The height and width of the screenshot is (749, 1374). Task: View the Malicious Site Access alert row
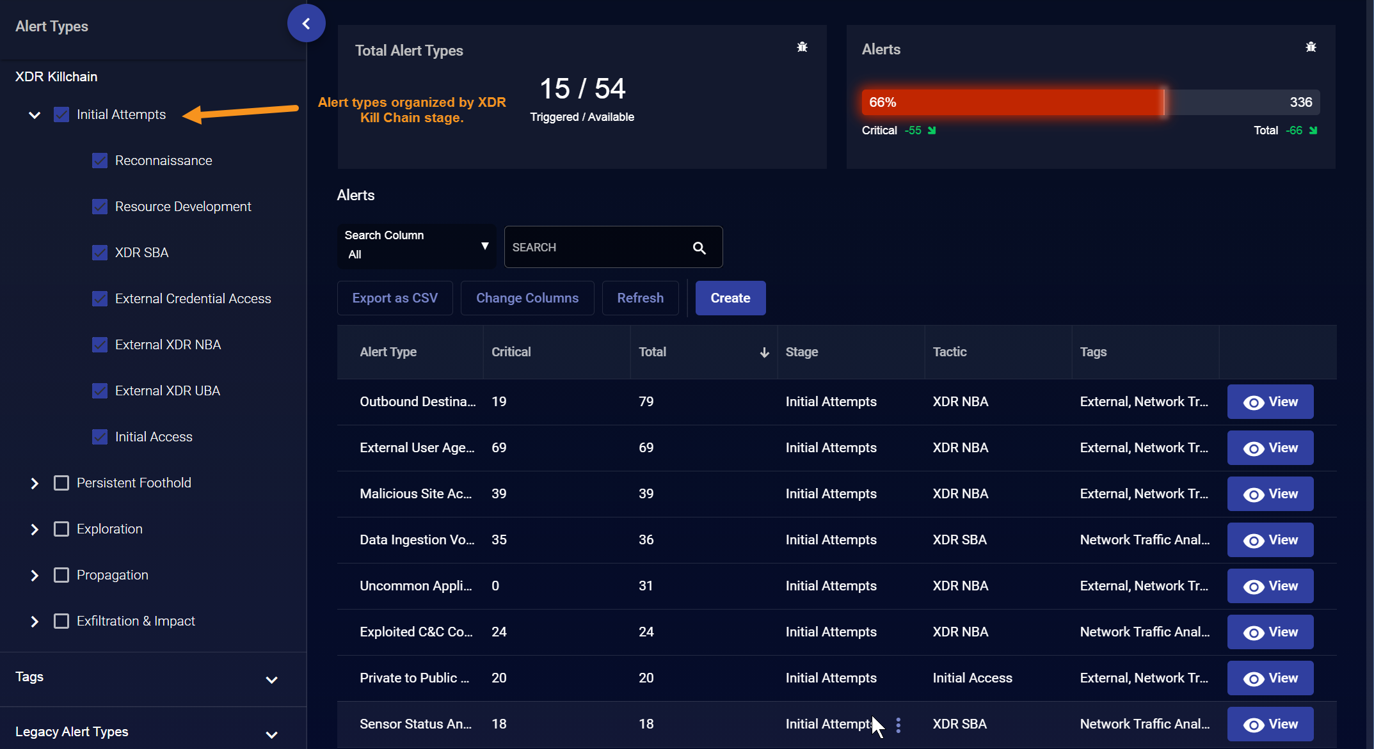point(1270,494)
